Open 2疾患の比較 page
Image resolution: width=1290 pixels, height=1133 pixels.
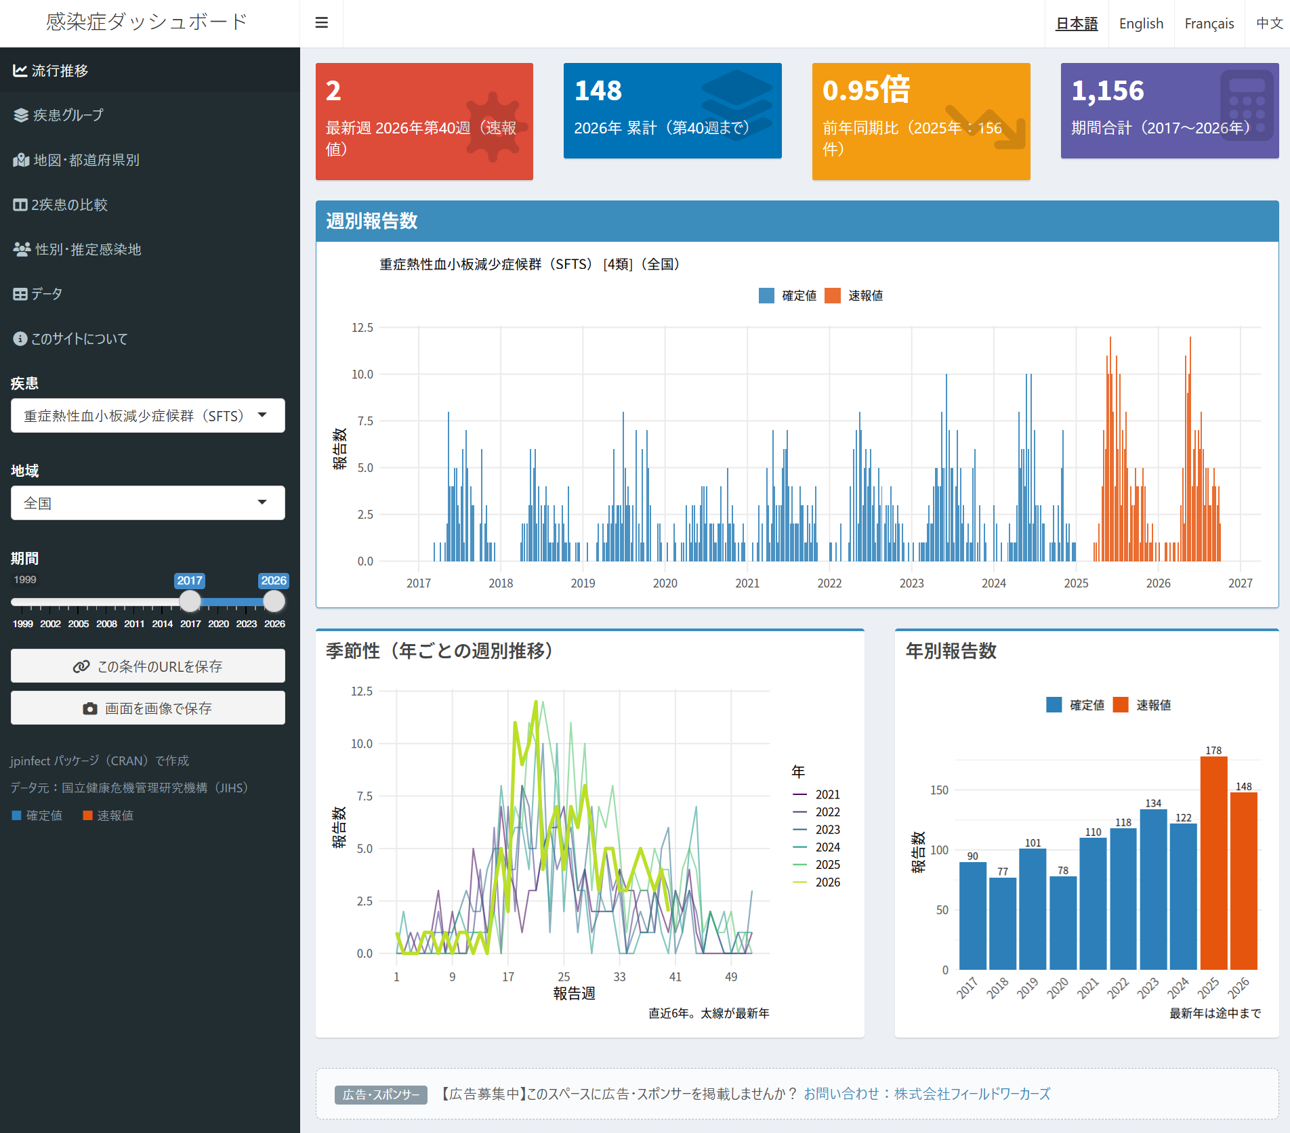150,205
